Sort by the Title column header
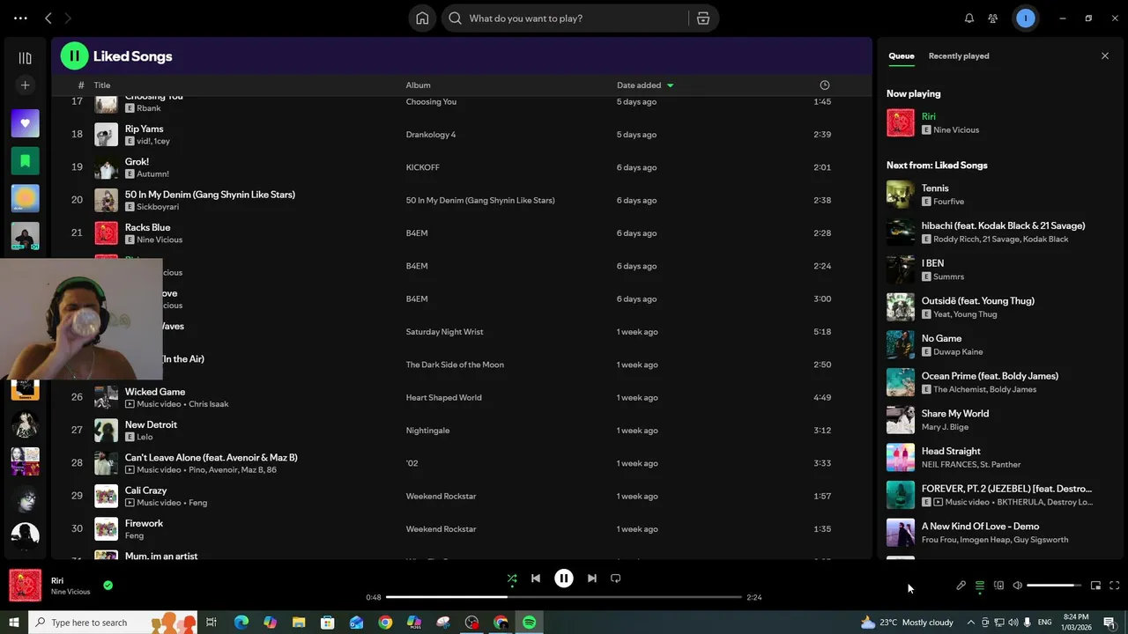 click(102, 85)
